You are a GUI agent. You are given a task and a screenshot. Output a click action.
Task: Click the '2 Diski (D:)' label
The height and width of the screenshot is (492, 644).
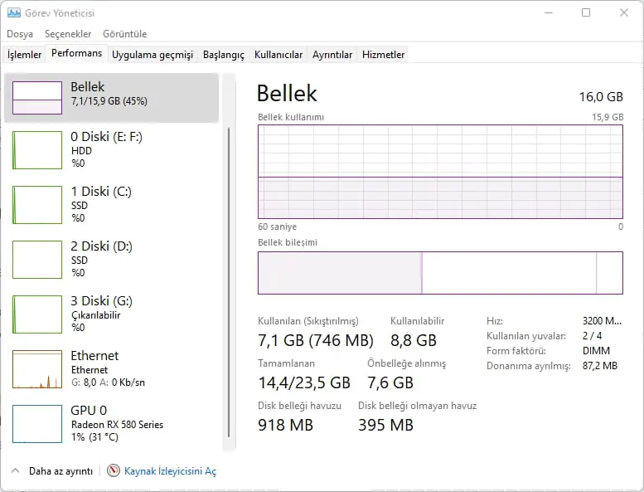click(x=101, y=246)
